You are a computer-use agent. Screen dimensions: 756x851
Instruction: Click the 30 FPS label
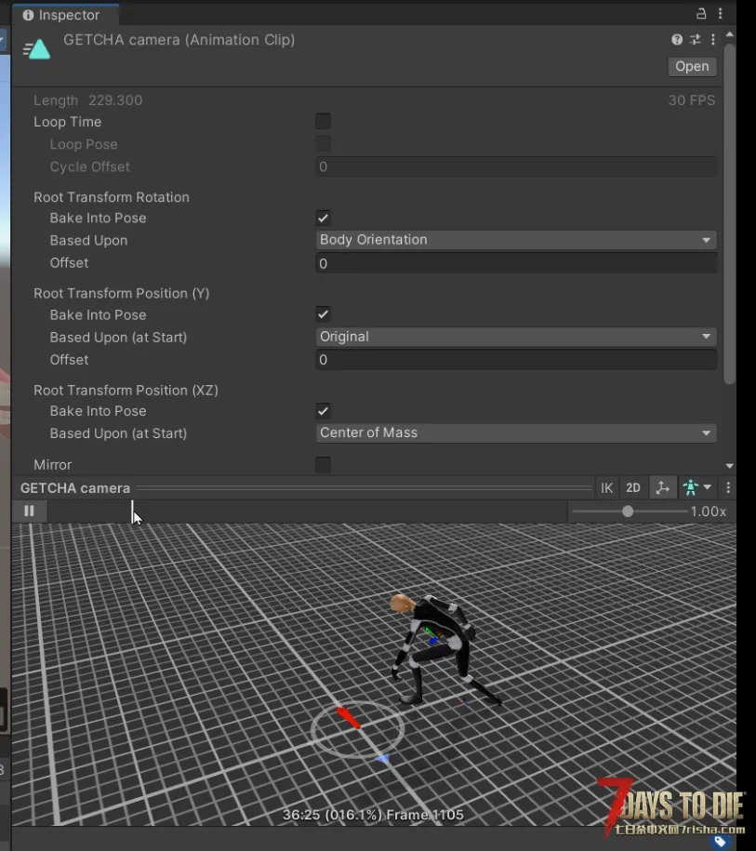[692, 100]
